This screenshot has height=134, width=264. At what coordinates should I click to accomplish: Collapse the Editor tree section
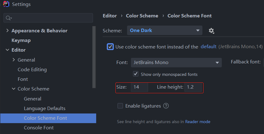pyautogui.click(x=7, y=50)
